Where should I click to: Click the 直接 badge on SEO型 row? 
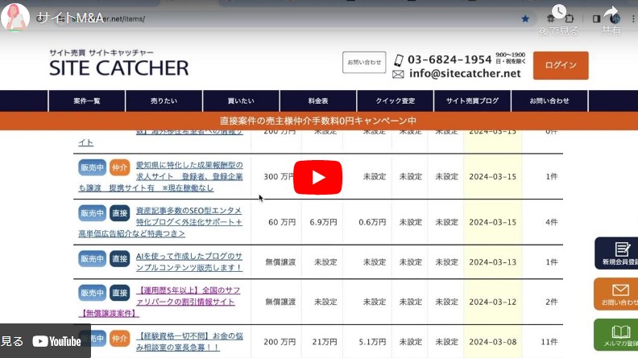pyautogui.click(x=119, y=213)
